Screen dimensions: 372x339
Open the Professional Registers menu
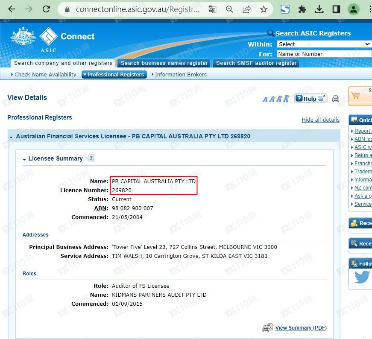(114, 74)
